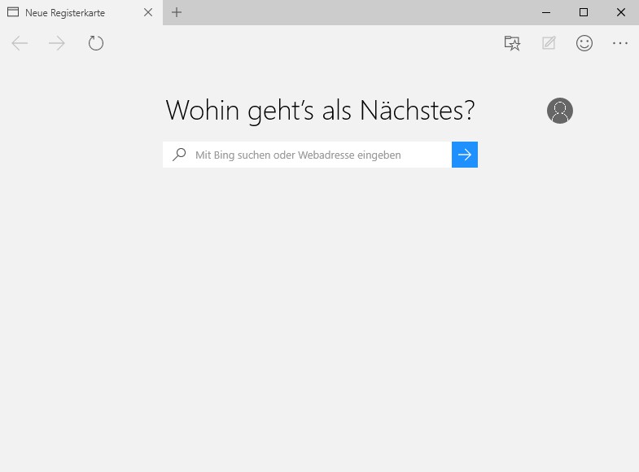Viewport: 639px width, 472px height.
Task: Open a new tab with the plus button
Action: [x=177, y=12]
